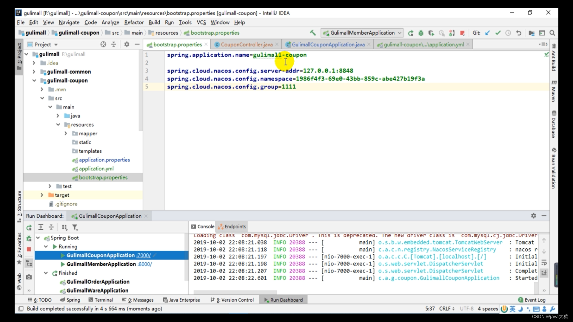Stop the application in Run Dashboard

(29, 249)
